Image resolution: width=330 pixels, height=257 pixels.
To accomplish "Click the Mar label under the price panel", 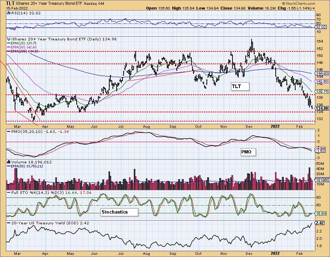I will point(17,126).
